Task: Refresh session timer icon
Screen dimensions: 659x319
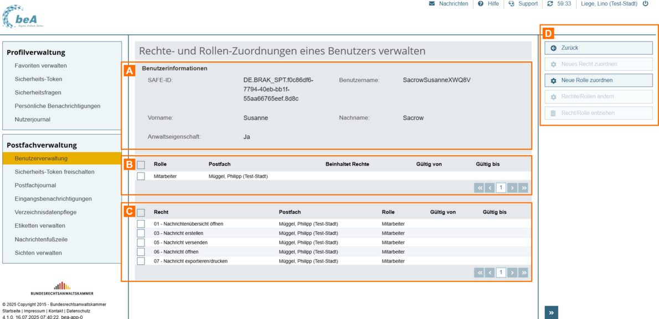Action: coord(550,4)
